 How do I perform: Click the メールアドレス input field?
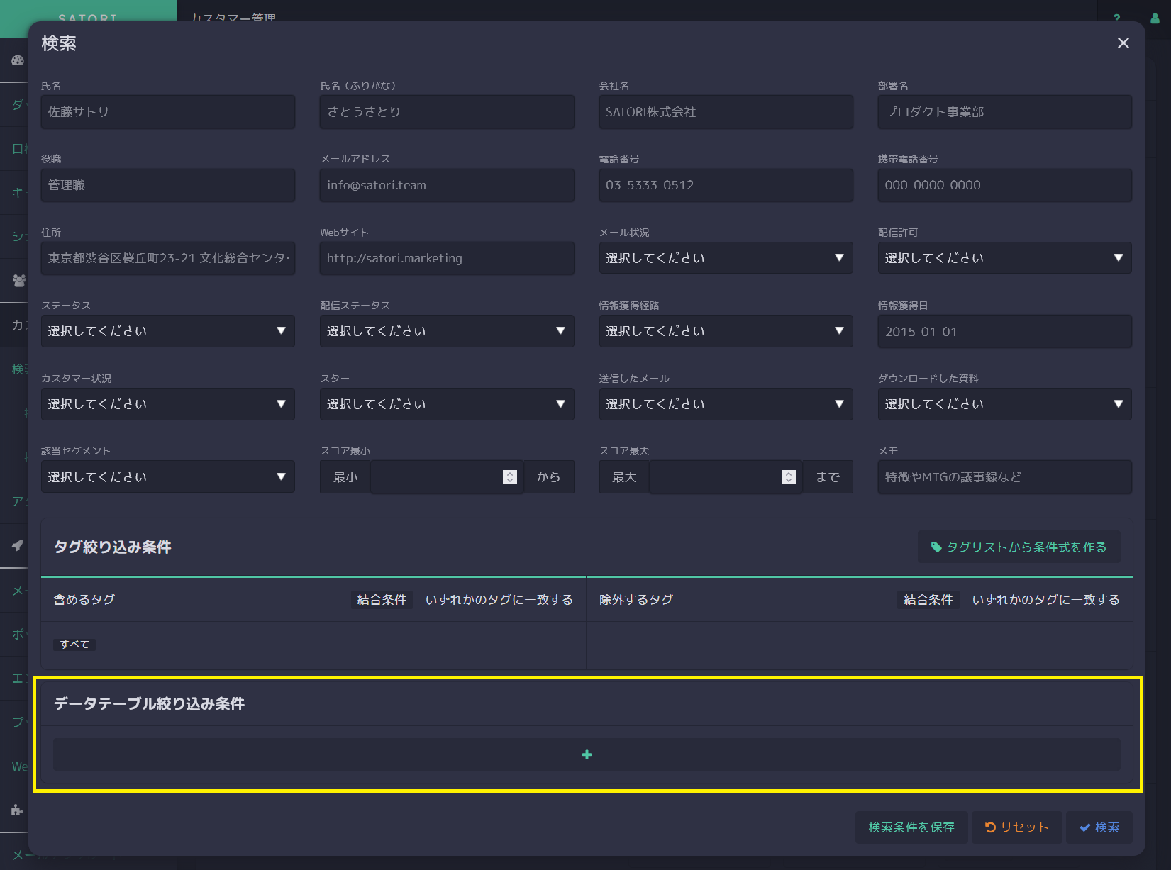[447, 185]
